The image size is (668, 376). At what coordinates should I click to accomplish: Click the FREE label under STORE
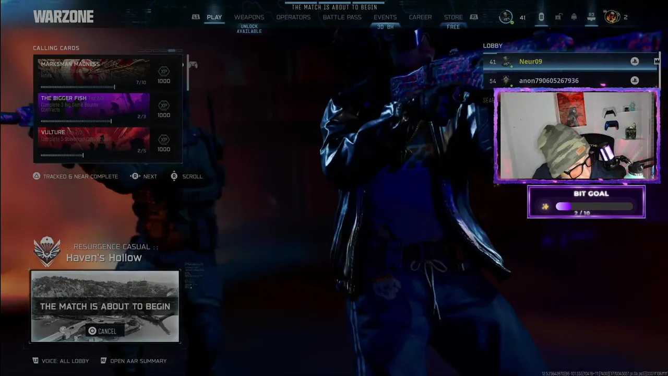coord(453,27)
